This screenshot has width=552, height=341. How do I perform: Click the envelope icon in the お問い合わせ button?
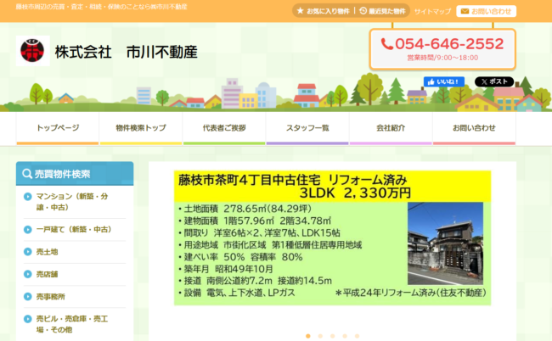465,11
